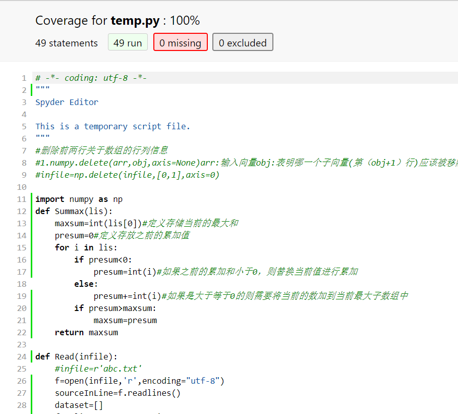Click line number 24 beside def Read

(x=22, y=356)
